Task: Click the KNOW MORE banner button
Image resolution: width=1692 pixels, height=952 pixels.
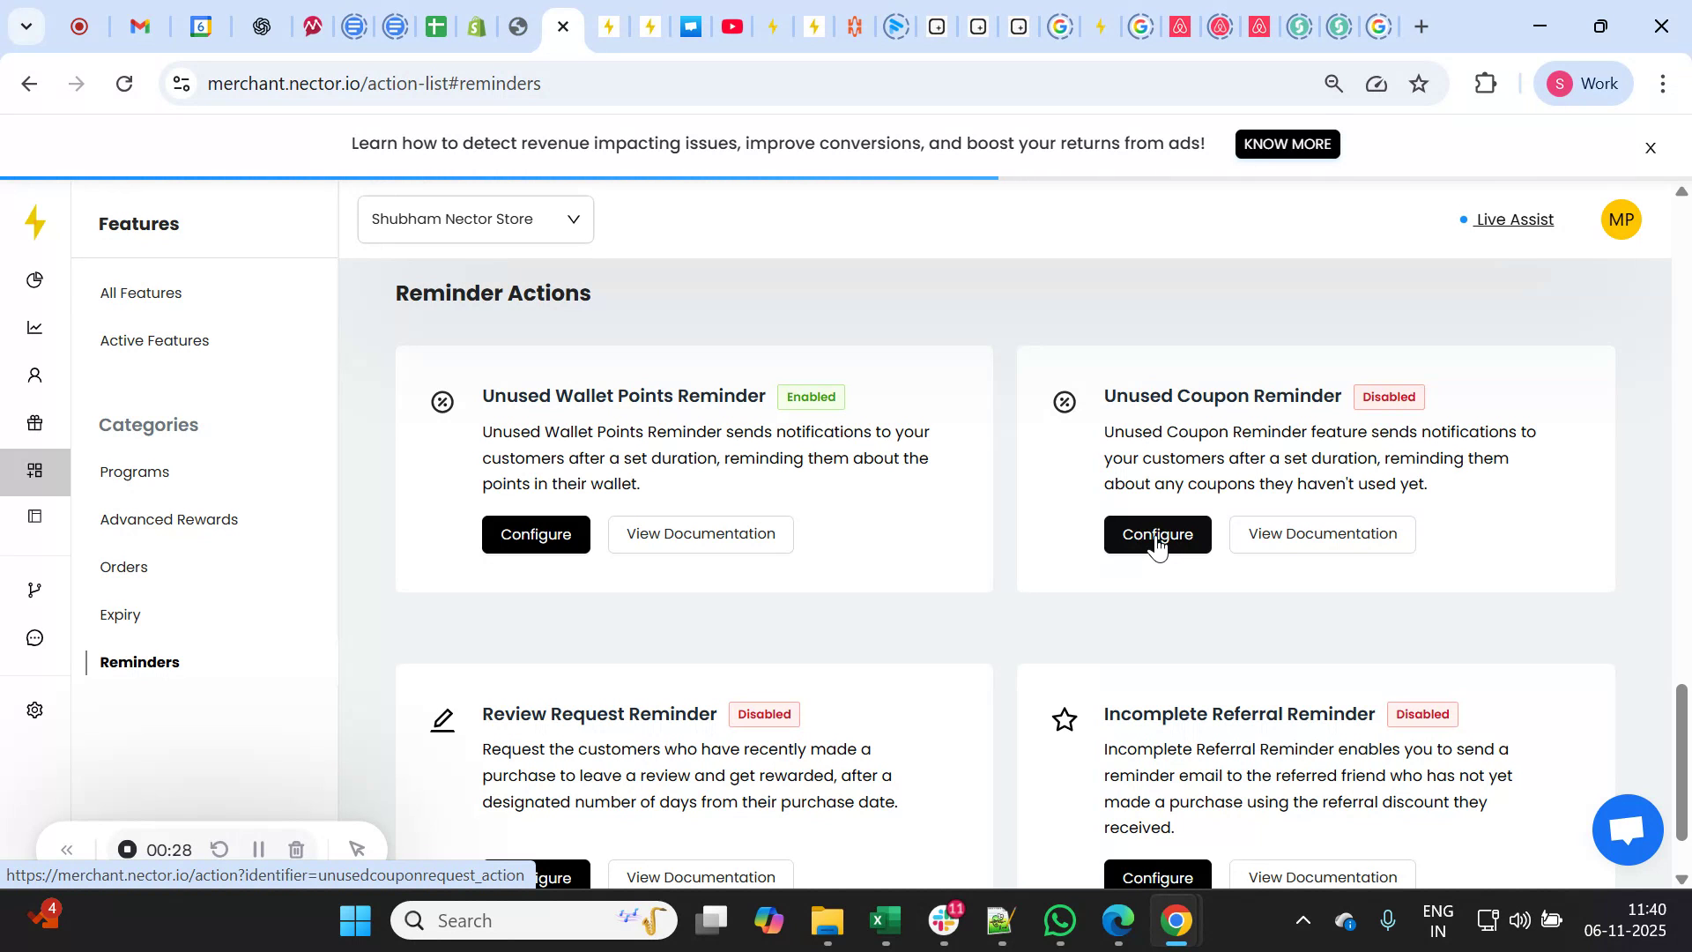Action: point(1287,144)
